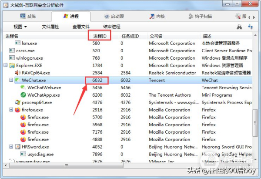Click the title bar app icon
The image size is (261, 179).
[x=6, y=5]
